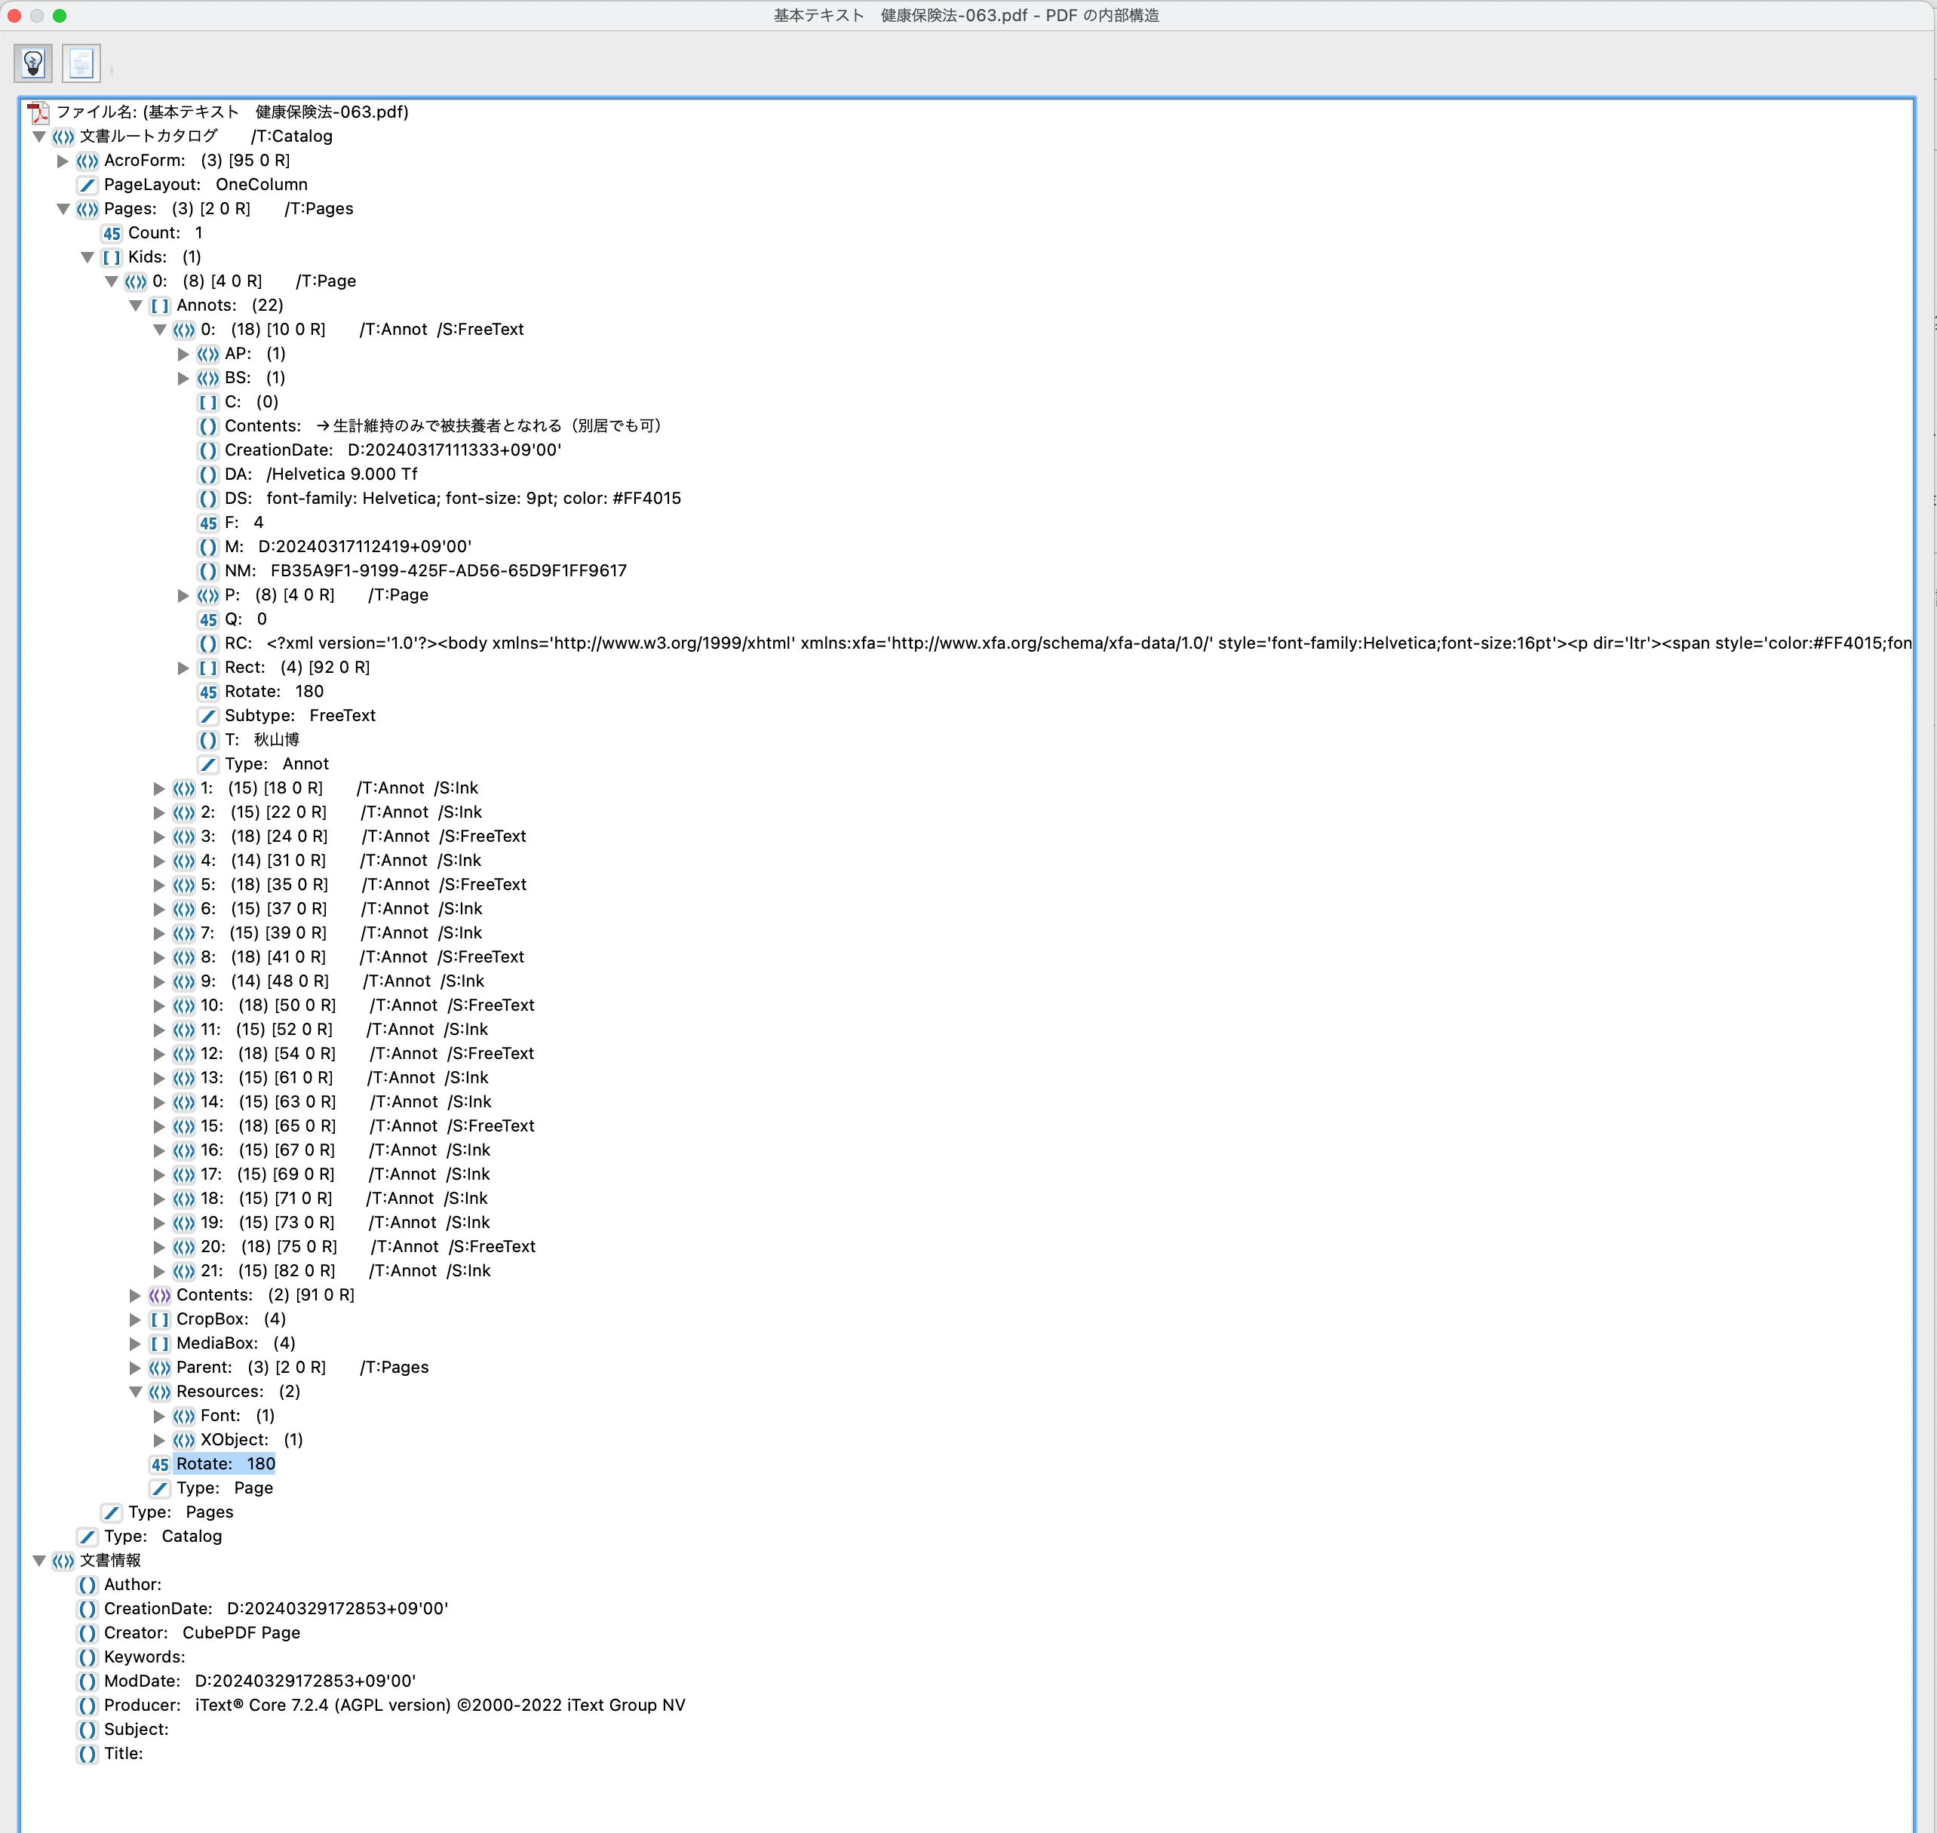Expand the MediaBox array

click(x=136, y=1343)
